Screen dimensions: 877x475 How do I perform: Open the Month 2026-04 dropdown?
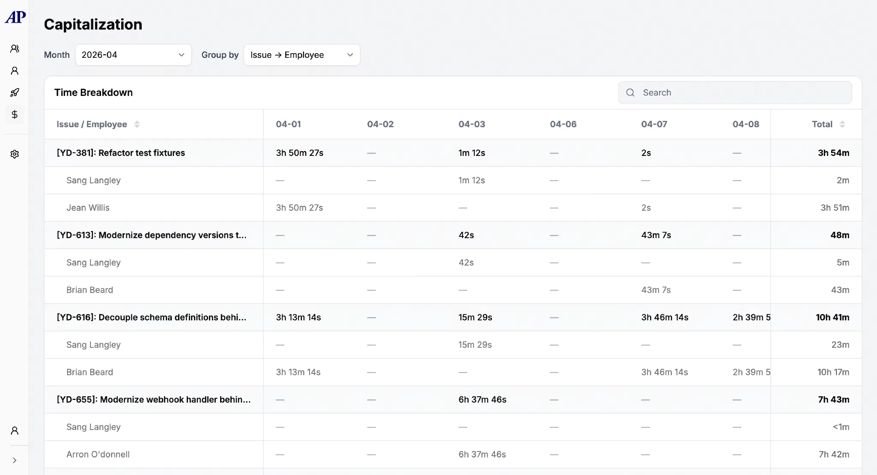point(133,55)
